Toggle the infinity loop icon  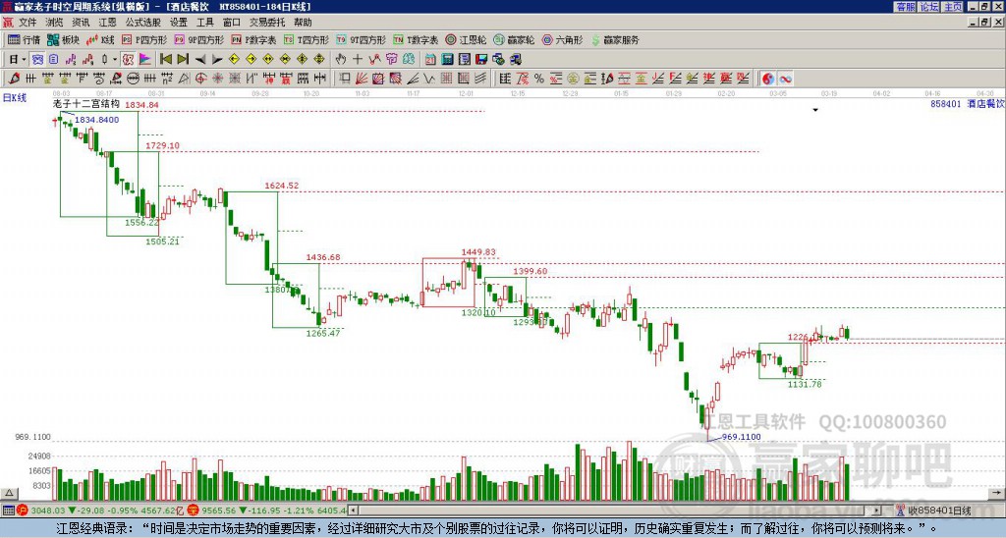[785, 79]
